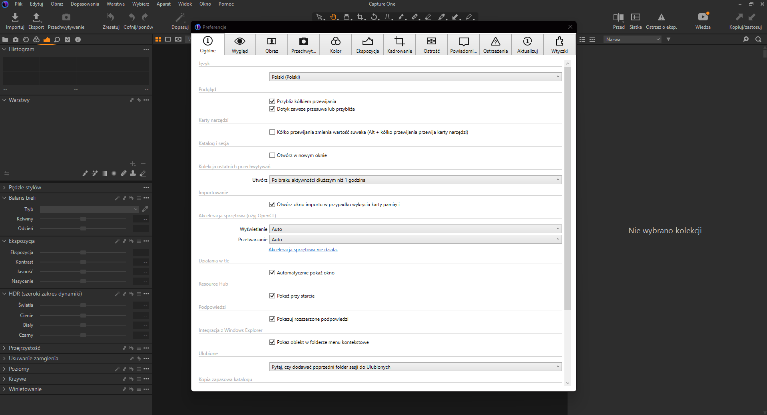Click 'Akceleracja sprzętowa nie działa.' link
The image size is (767, 415).
303,250
